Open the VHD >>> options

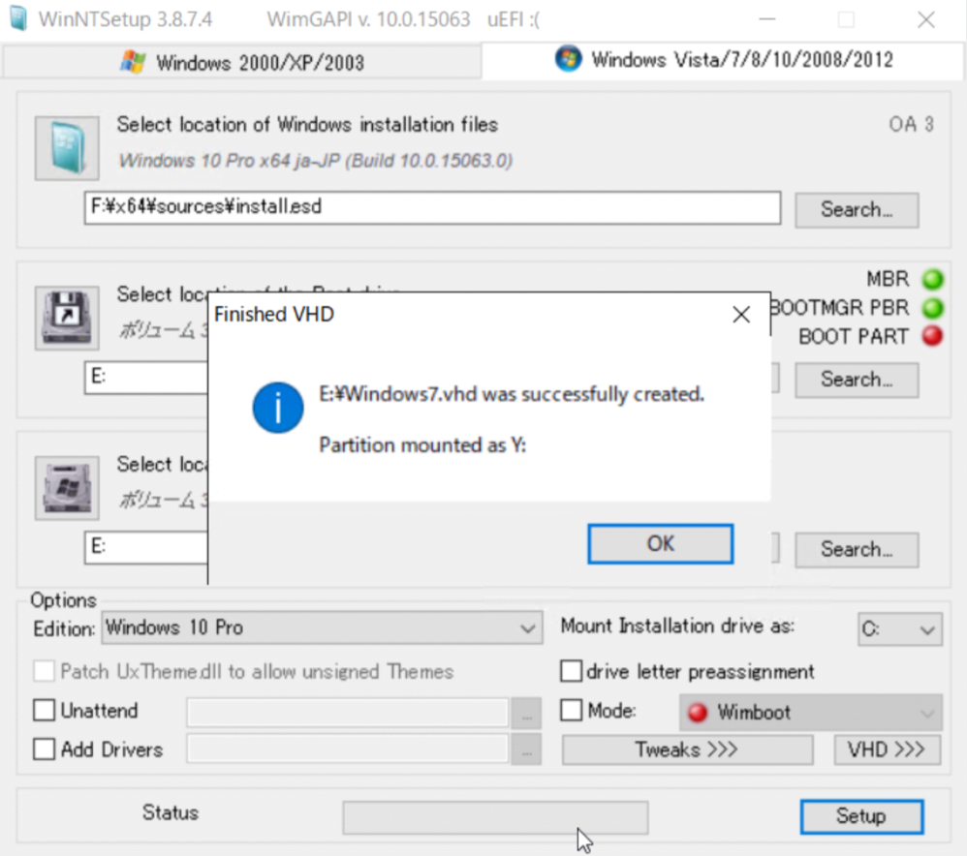[888, 750]
